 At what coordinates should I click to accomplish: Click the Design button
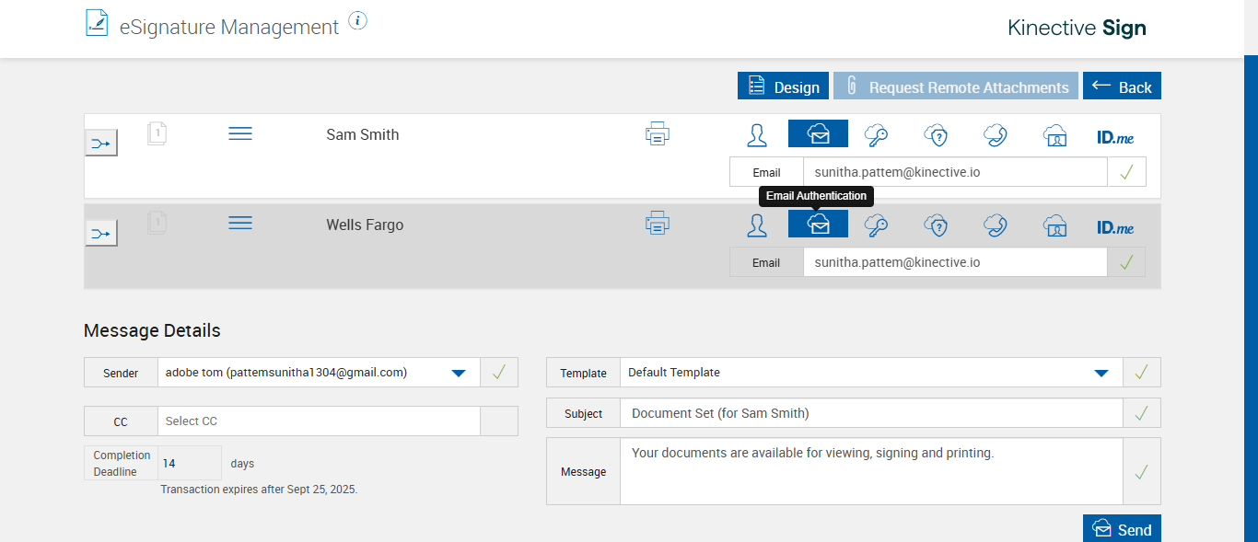coord(784,86)
